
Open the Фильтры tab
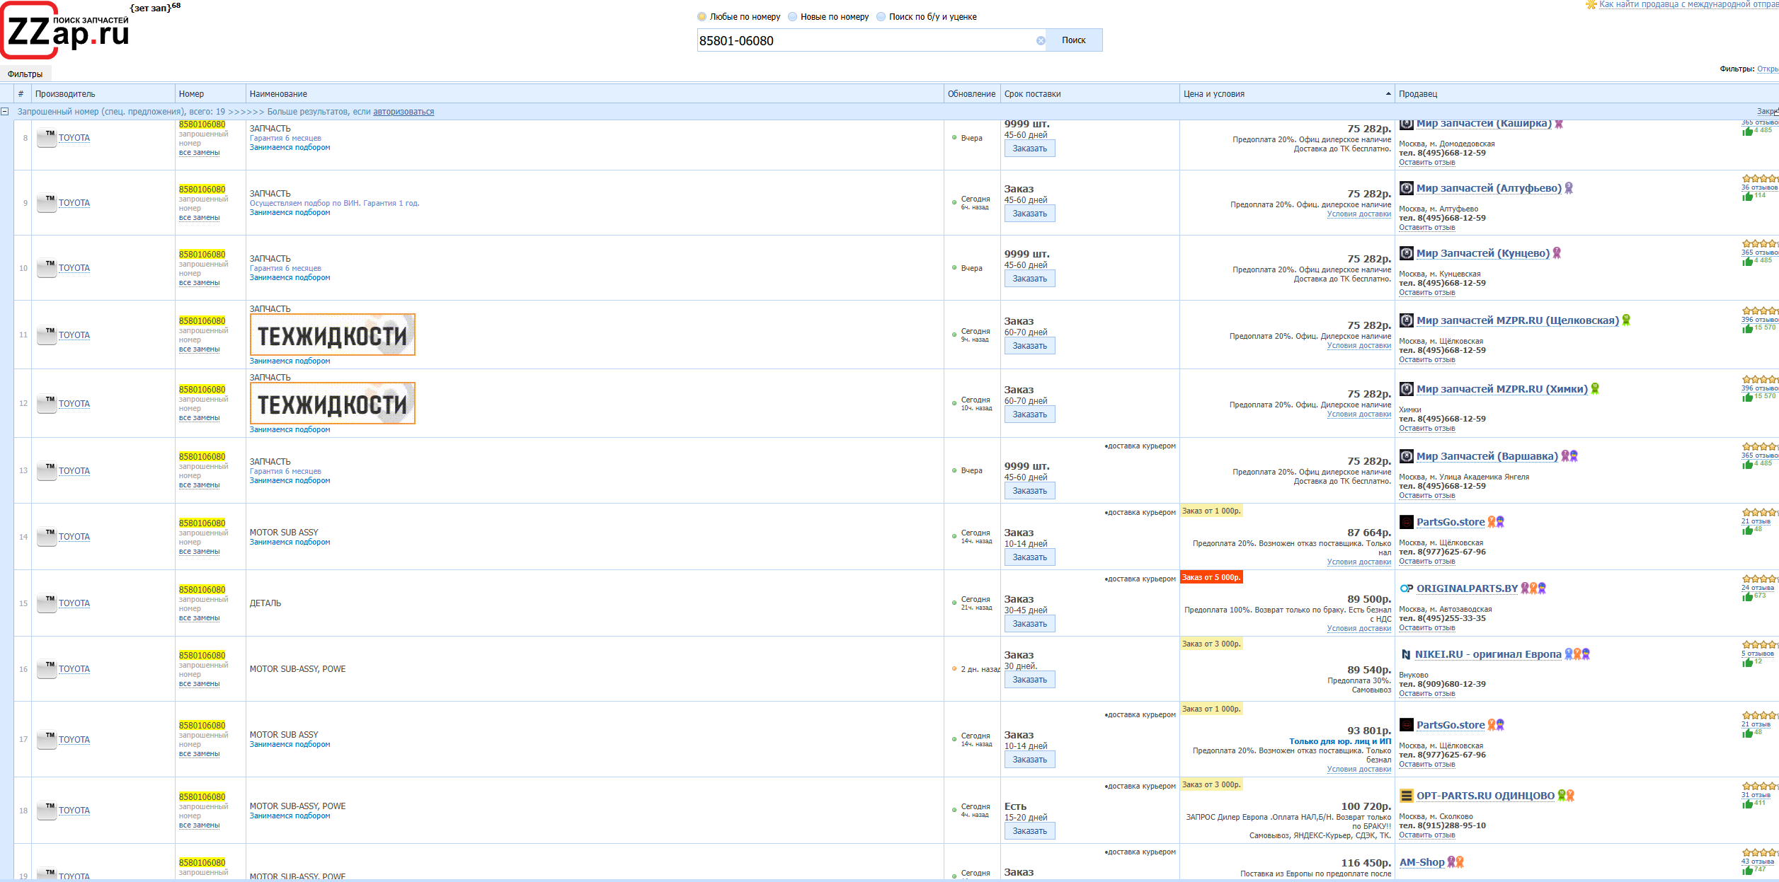[x=25, y=74]
